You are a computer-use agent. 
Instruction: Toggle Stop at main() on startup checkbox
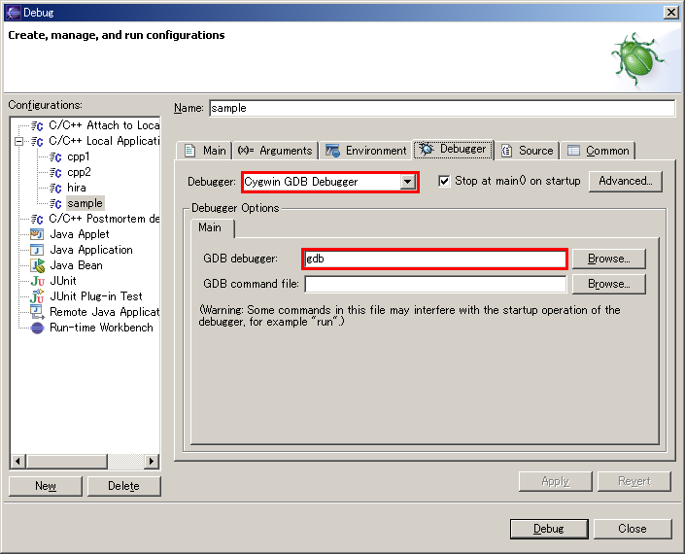444,181
